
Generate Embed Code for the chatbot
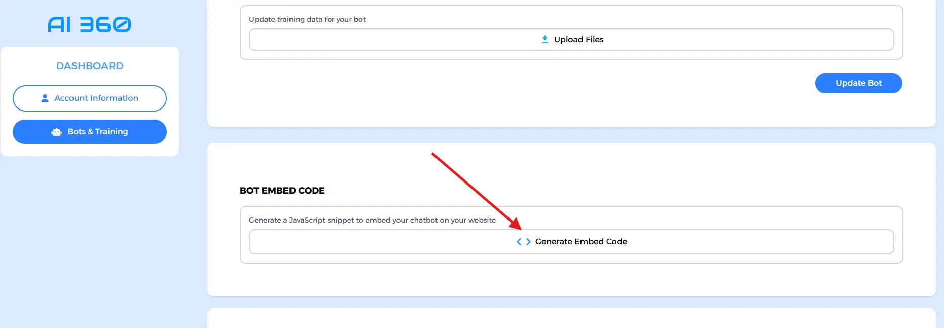(571, 242)
